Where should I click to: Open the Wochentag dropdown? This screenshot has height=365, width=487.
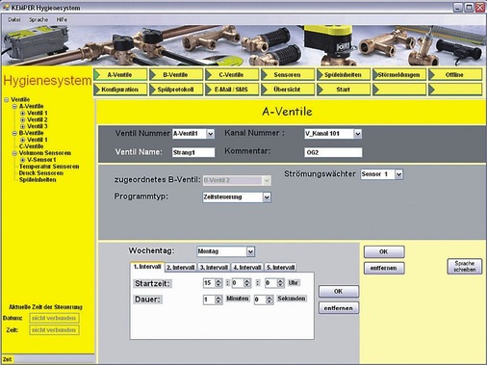[250, 251]
